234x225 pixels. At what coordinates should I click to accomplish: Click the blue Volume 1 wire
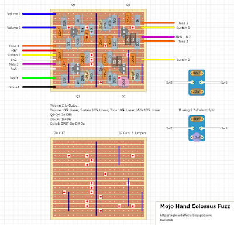tap(39, 14)
